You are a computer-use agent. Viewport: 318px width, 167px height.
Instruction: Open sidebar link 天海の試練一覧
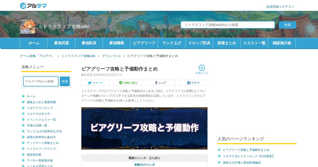tap(37, 125)
